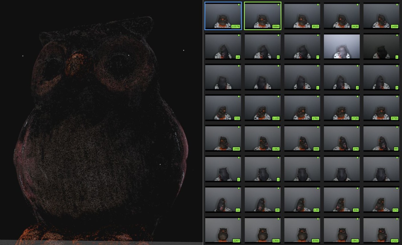Toggle the green diamond on thumbnail 722
The height and width of the screenshot is (245, 402).
pyautogui.click(x=239, y=97)
